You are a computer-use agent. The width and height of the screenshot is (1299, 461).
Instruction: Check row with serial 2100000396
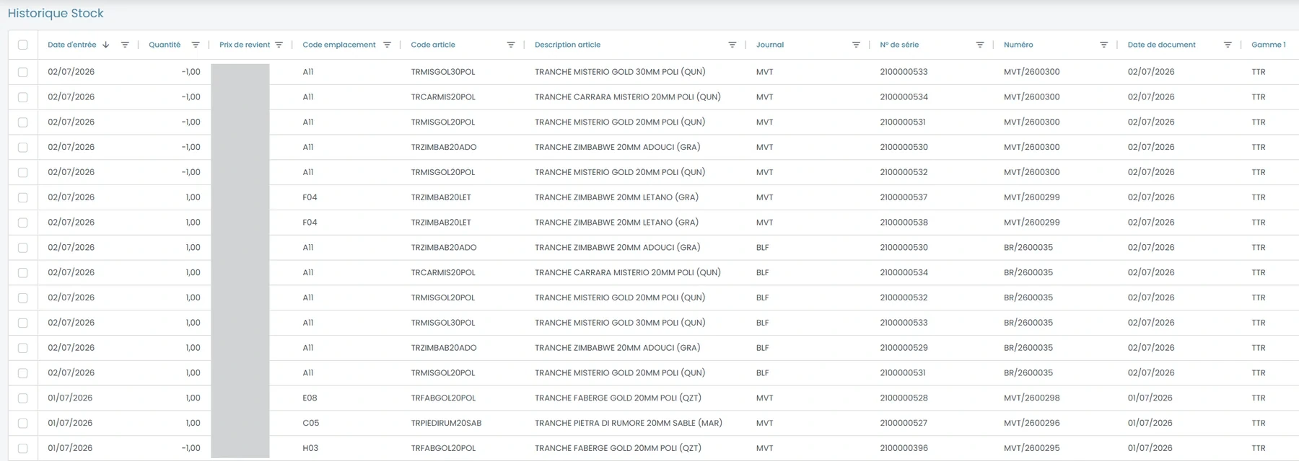tap(23, 448)
